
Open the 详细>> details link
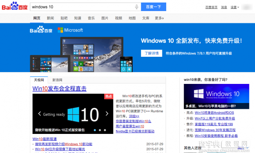134,116
